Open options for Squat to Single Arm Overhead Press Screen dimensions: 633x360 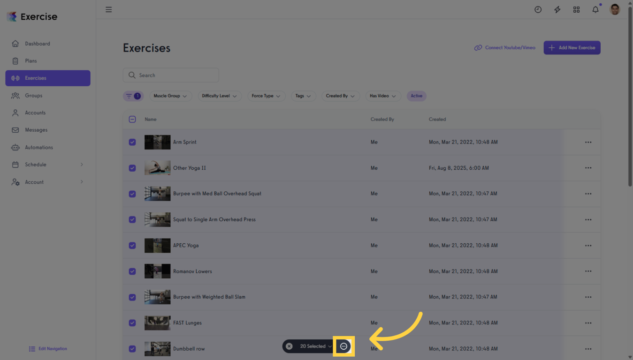click(x=588, y=219)
